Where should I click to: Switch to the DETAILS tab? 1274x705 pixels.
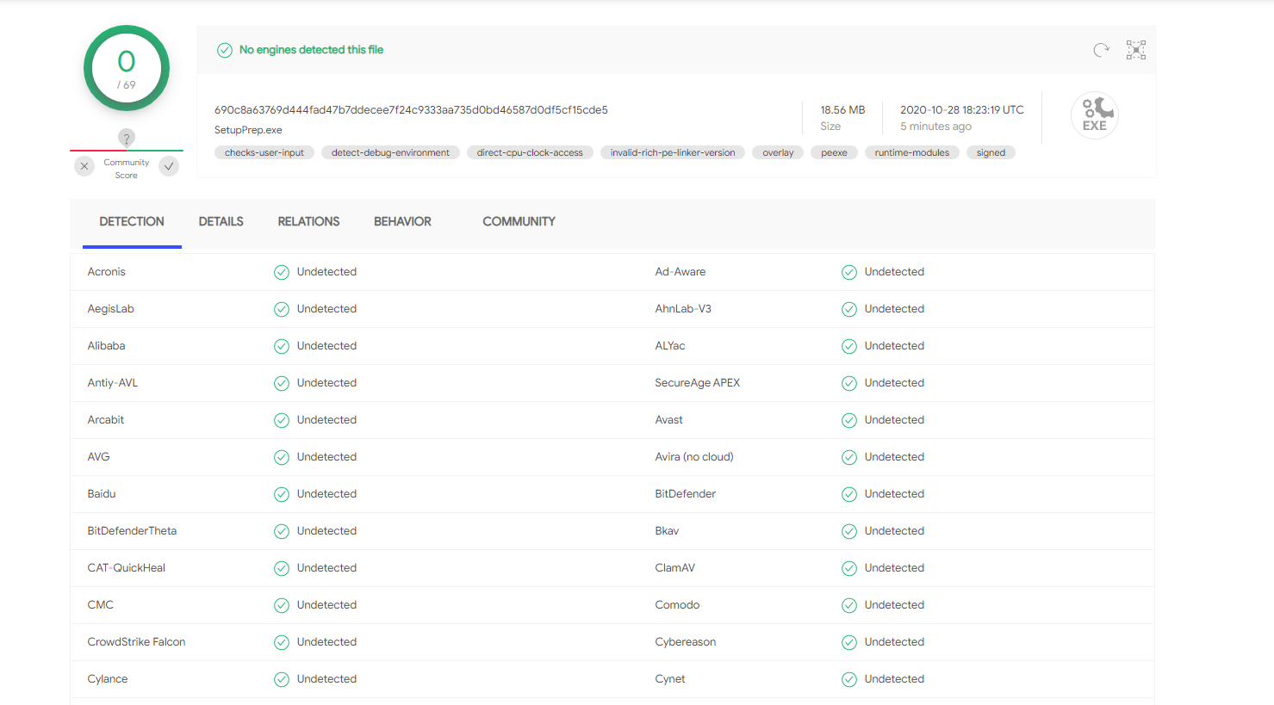[221, 222]
